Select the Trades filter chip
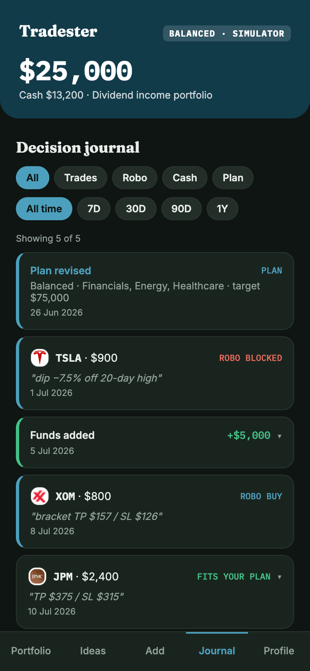This screenshot has width=310, height=671. [81, 178]
